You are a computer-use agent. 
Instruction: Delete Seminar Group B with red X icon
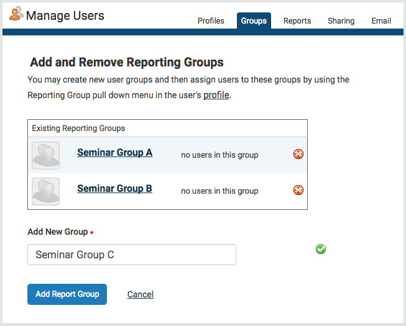298,190
